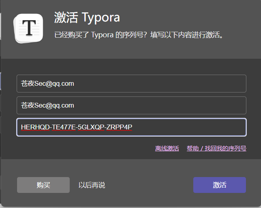Click the second 苍夜Sec@qq.com input field
Viewport: 261px width, 208px height.
coord(131,106)
